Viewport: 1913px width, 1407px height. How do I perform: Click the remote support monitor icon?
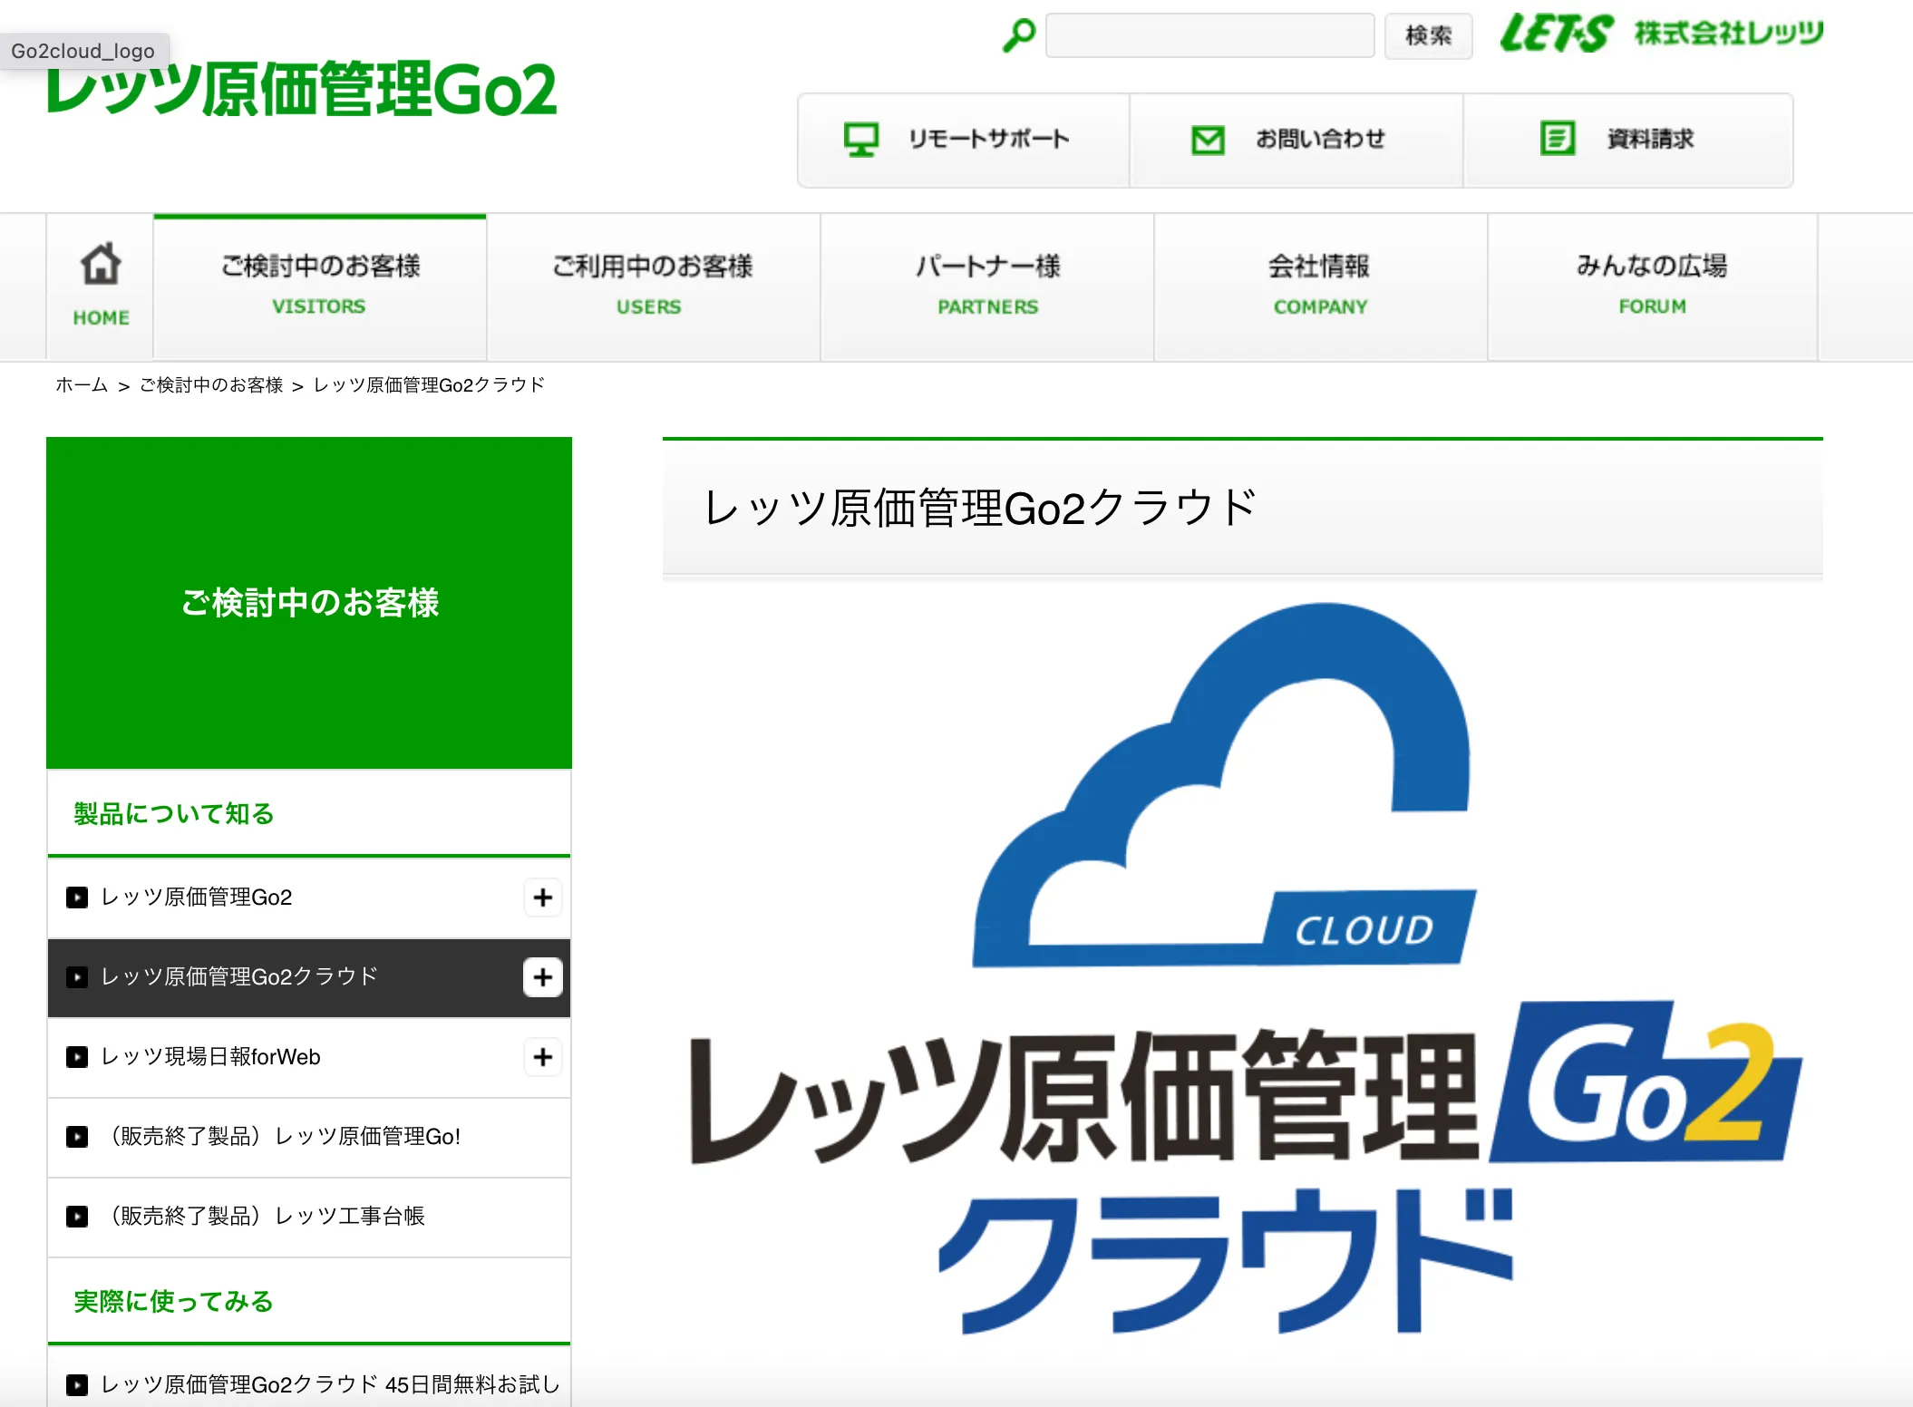(x=860, y=140)
